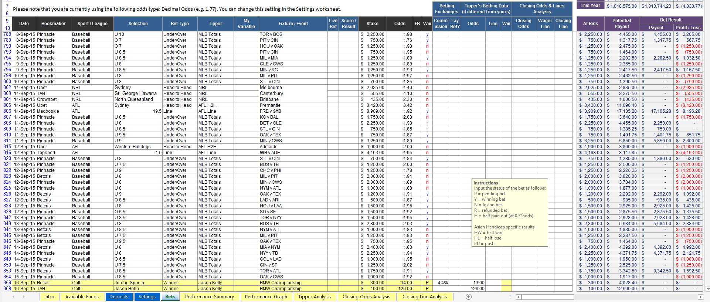Open the Tipper Analysis tab
This screenshot has height=302, width=710.
[314, 297]
